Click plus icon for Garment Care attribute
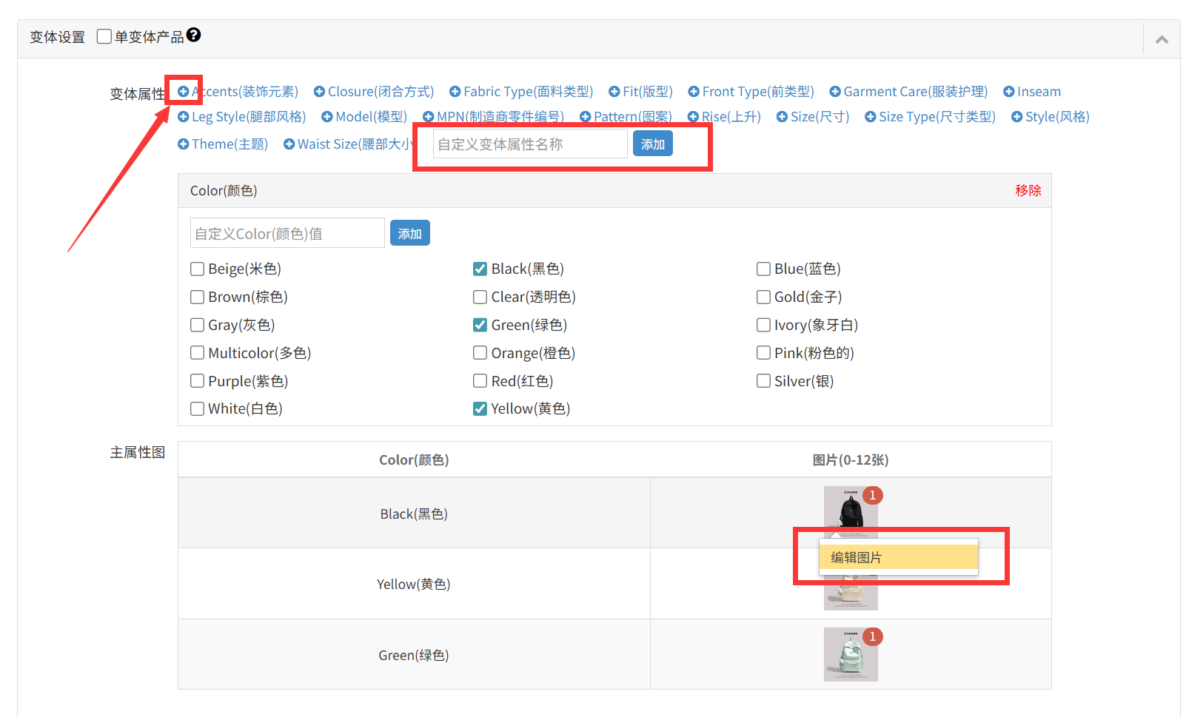Image resolution: width=1186 pixels, height=717 pixels. (x=834, y=92)
